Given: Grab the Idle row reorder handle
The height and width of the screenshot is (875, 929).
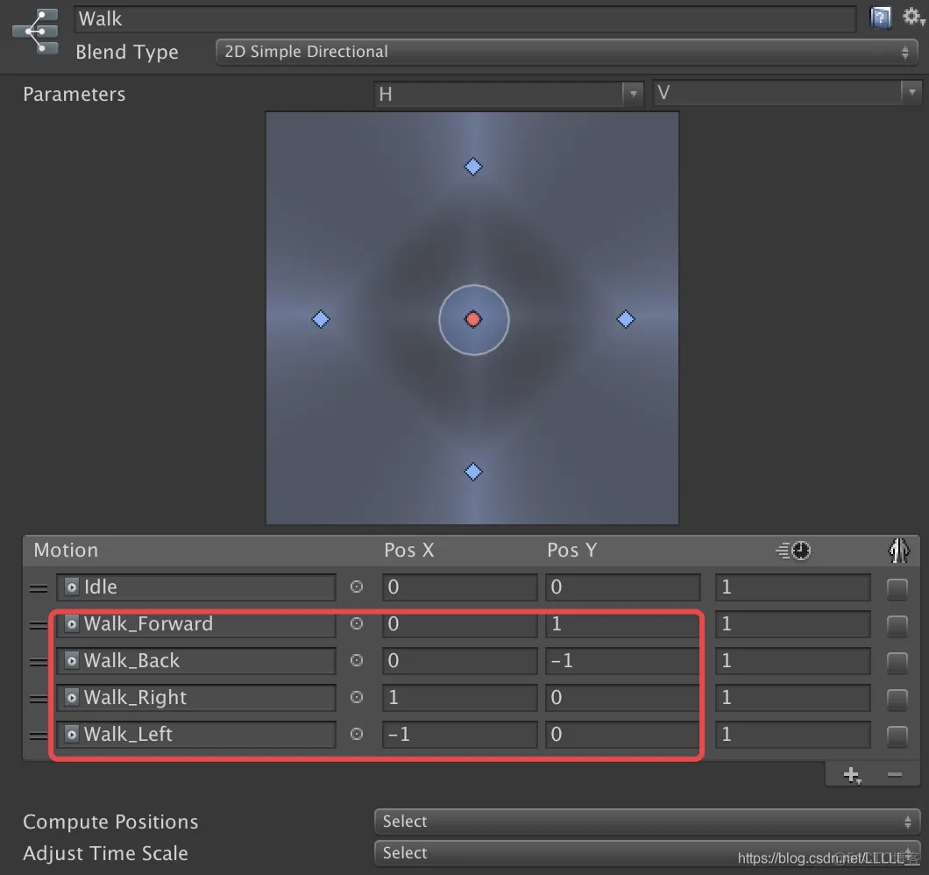Looking at the screenshot, I should click(39, 588).
